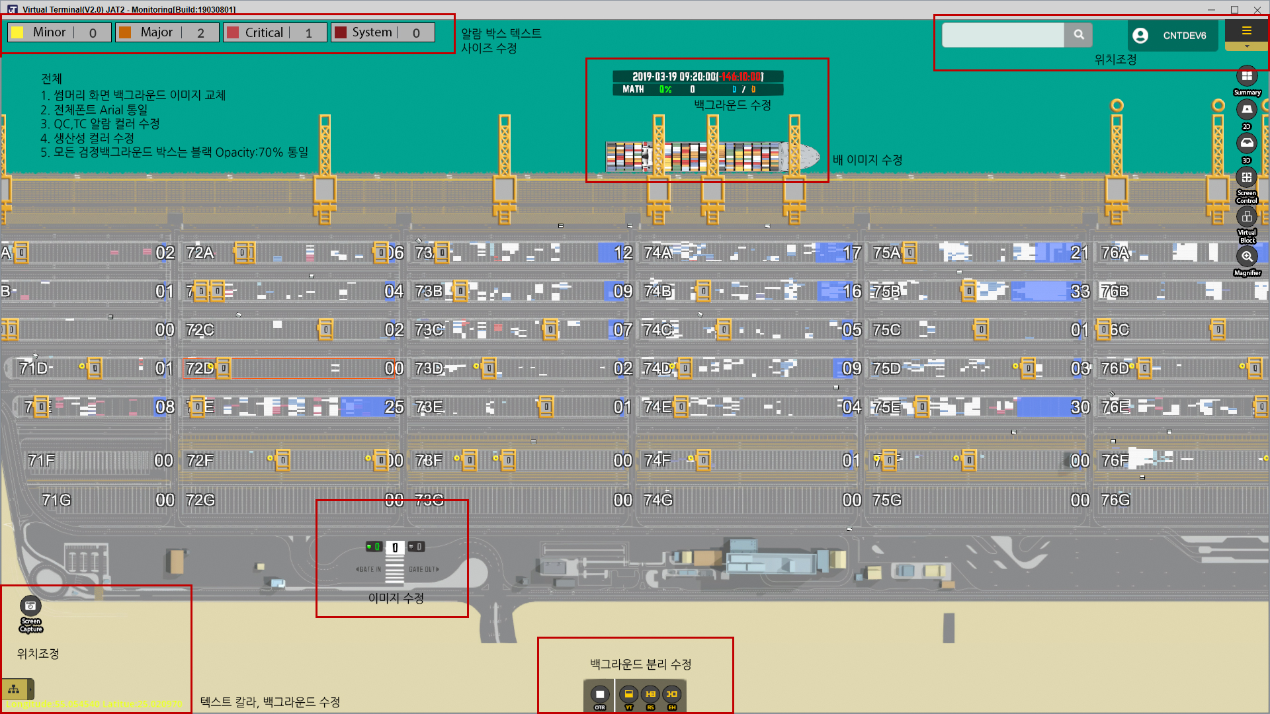Image resolution: width=1270 pixels, height=714 pixels.
Task: Expand the bottom-left hierarchy panel arrow
Action: (x=30, y=689)
